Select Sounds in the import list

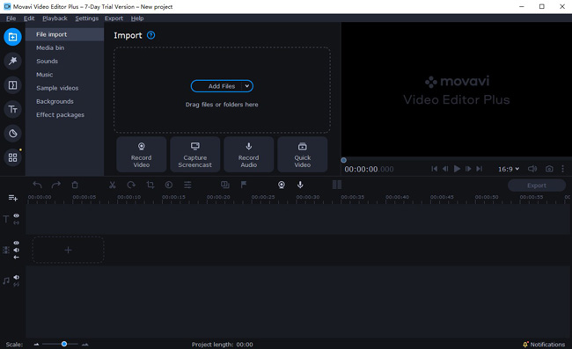coord(47,62)
